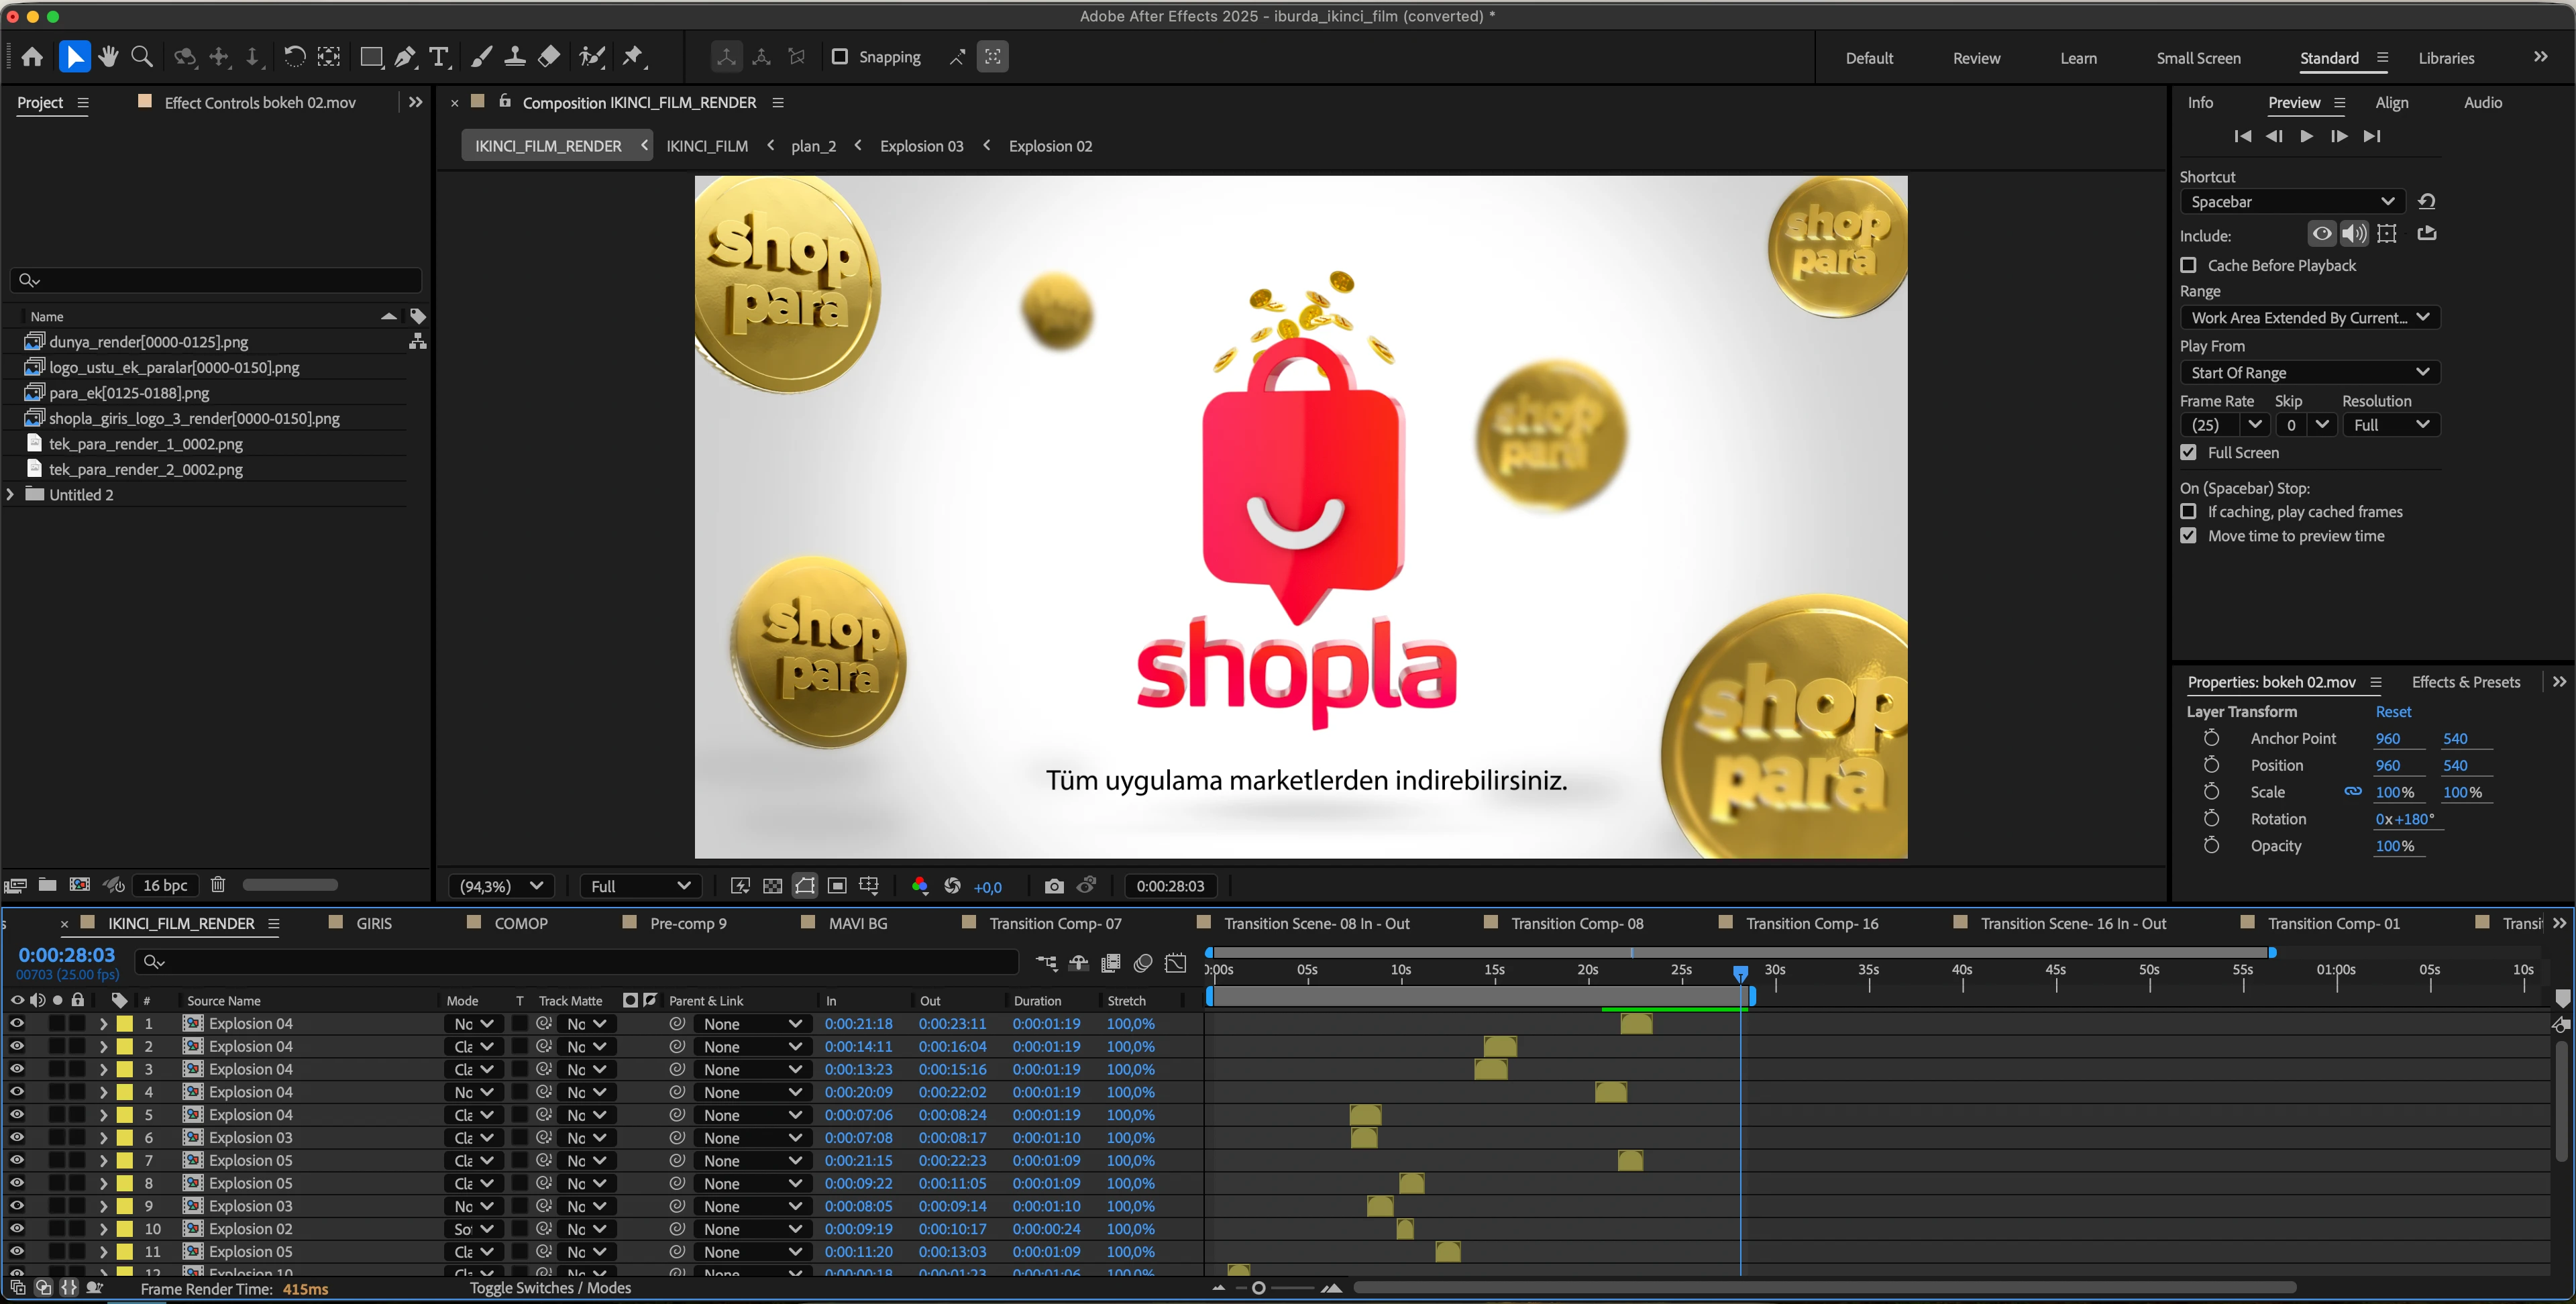Image resolution: width=2576 pixels, height=1304 pixels.
Task: Select the Pen tool
Action: click(405, 57)
